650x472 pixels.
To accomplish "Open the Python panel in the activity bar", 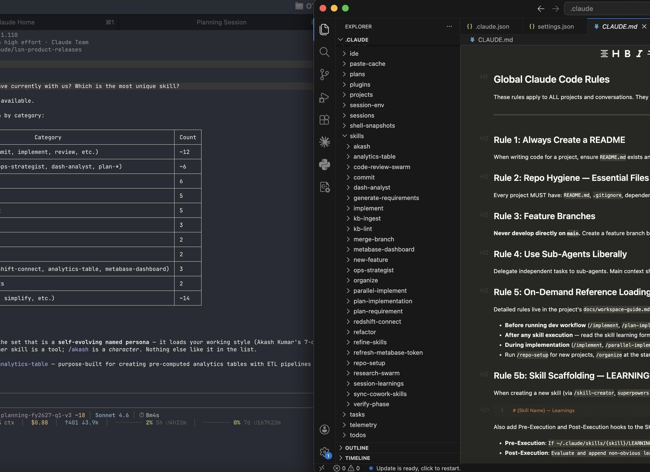I will 324,164.
